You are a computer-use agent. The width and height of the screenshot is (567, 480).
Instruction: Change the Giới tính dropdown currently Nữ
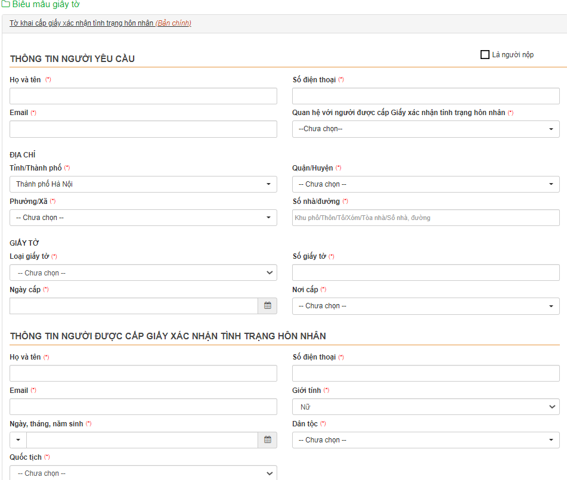[426, 407]
